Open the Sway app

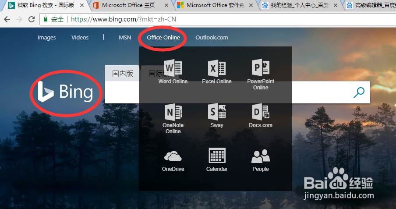point(217,116)
